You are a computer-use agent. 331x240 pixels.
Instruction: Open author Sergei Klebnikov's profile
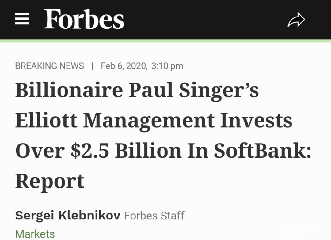(68, 216)
